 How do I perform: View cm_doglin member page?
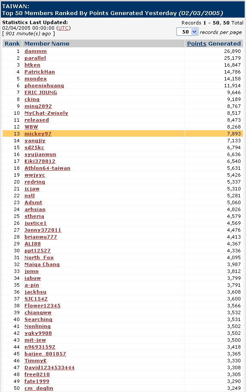39,388
